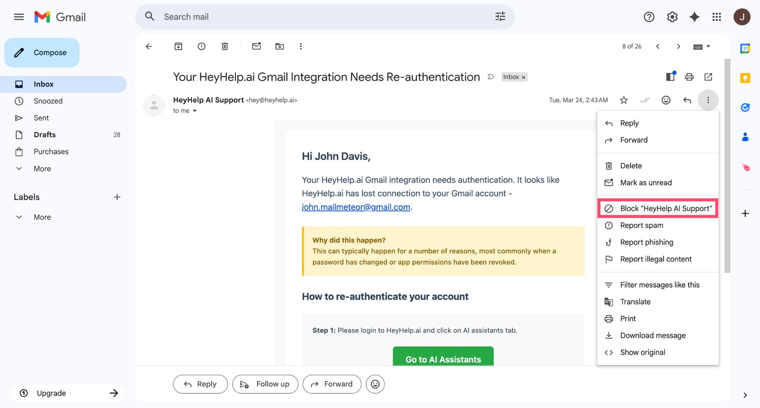
Task: Click the Gmail logo
Action: (60, 17)
